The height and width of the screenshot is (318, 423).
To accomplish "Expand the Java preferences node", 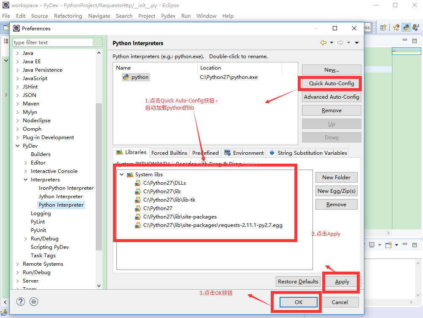I will [18, 53].
